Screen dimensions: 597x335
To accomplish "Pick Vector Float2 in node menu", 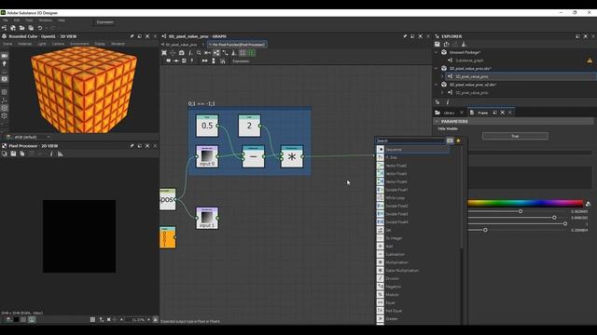I will (x=413, y=166).
